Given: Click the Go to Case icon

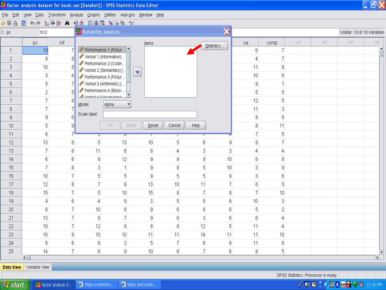Looking at the screenshot, I should click(x=47, y=23).
